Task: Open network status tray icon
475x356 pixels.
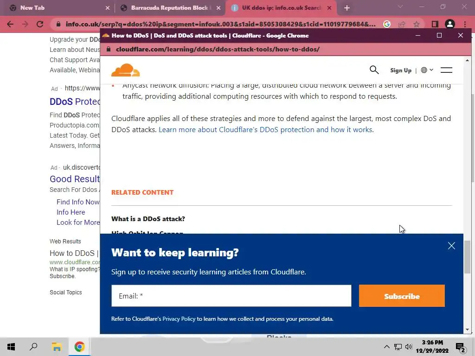Action: click(398, 347)
